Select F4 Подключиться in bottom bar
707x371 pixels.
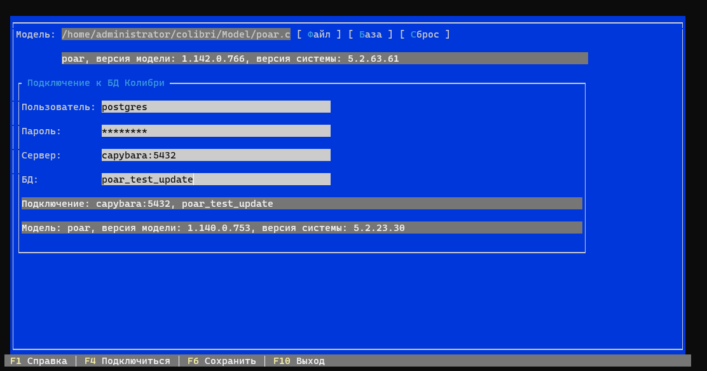[x=127, y=361]
